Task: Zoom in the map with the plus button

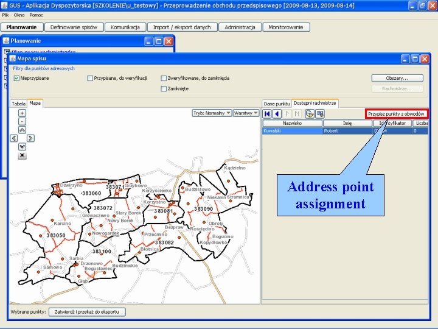Action: (x=22, y=113)
